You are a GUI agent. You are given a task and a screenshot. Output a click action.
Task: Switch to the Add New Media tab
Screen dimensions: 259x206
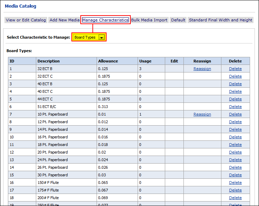click(x=64, y=20)
